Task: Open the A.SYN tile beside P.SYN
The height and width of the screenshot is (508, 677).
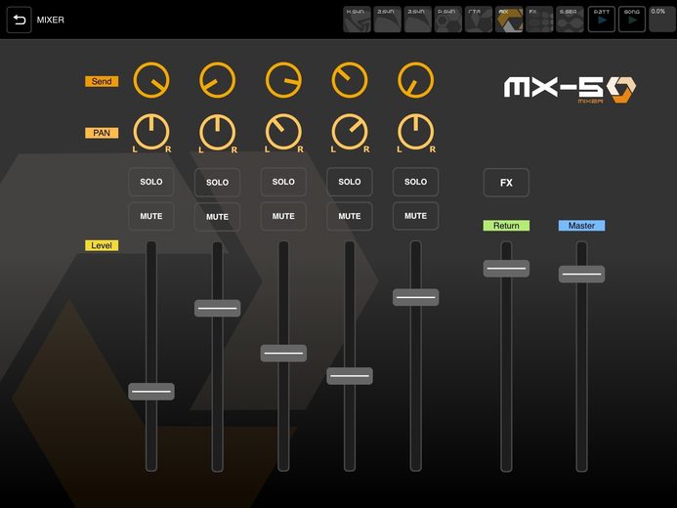Action: point(417,20)
